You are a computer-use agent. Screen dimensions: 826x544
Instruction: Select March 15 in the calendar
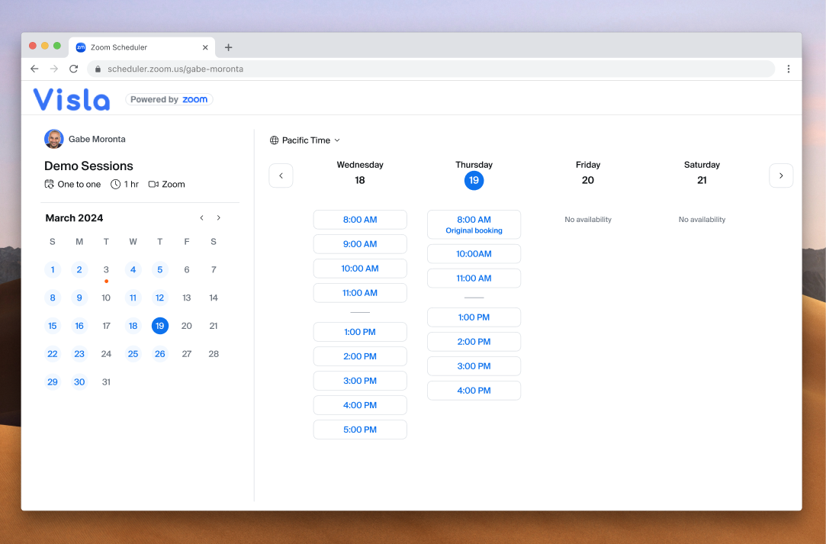pyautogui.click(x=53, y=326)
